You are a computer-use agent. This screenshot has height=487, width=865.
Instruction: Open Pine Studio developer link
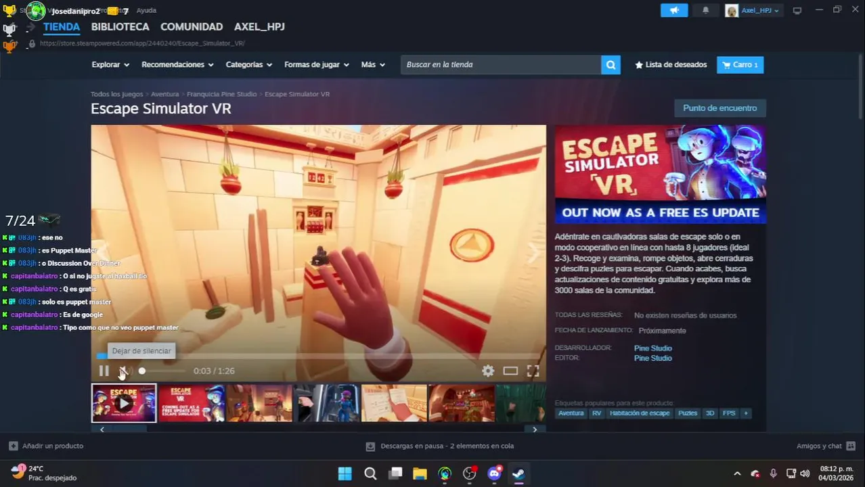[x=652, y=348]
